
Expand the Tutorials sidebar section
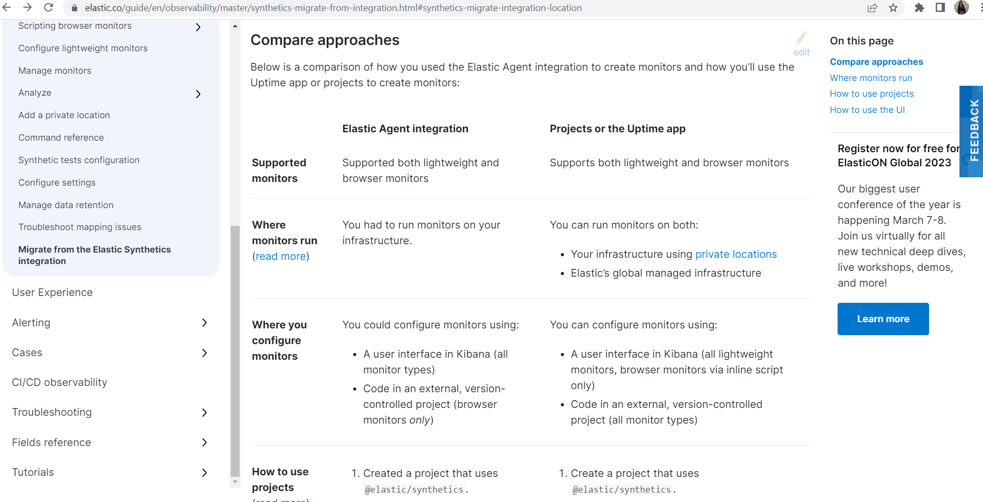(204, 473)
